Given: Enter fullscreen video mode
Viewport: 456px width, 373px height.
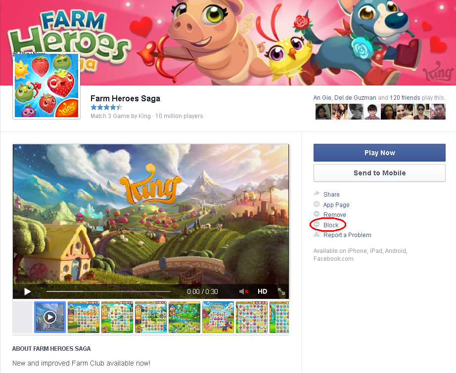Looking at the screenshot, I should (281, 291).
